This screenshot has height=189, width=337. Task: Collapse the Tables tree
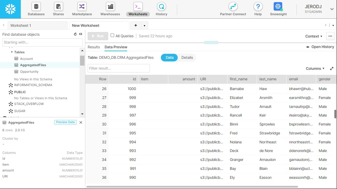(12, 52)
